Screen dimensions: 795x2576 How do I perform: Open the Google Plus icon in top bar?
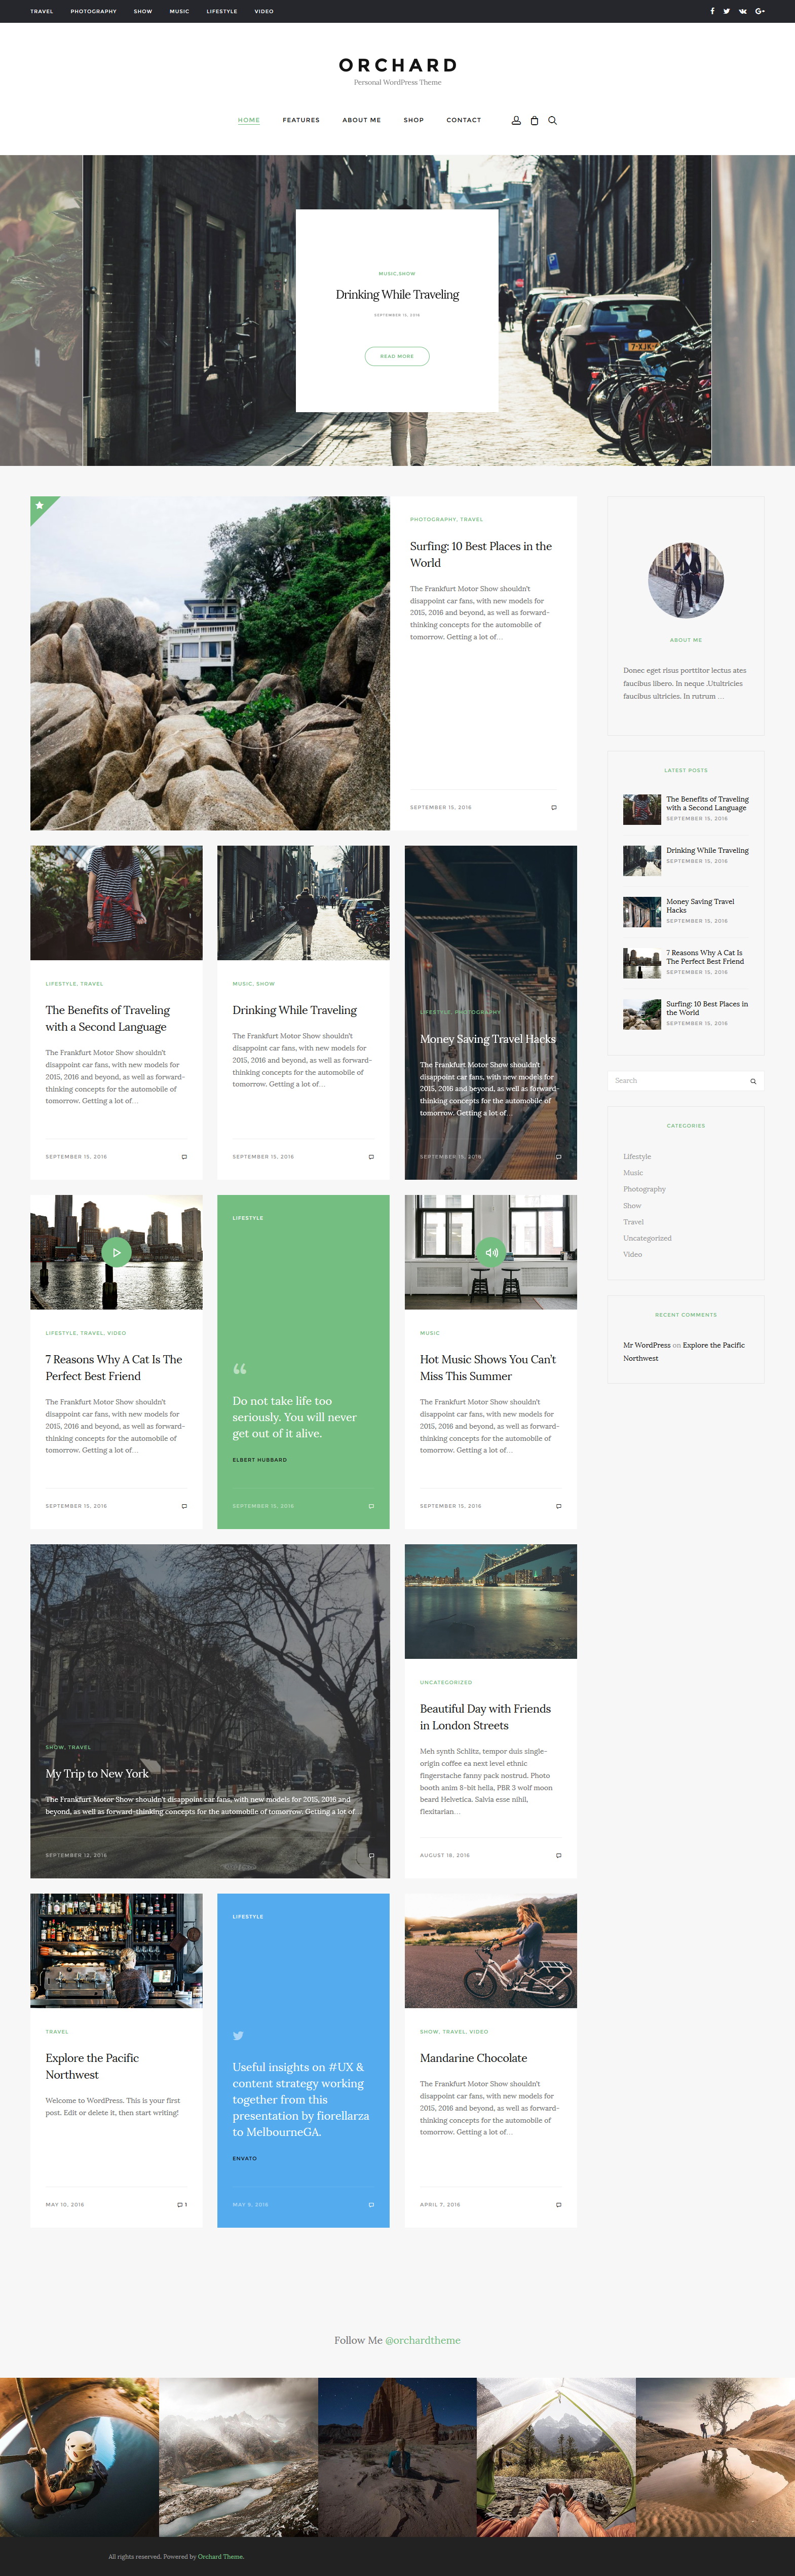[760, 11]
